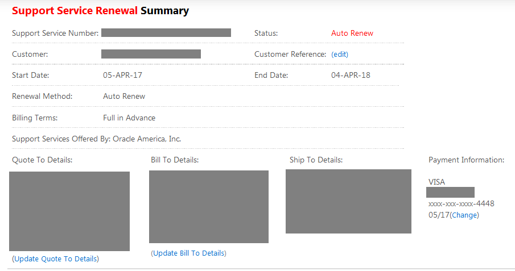Click the masked card number ending 4448
515x271 pixels.
click(461, 203)
